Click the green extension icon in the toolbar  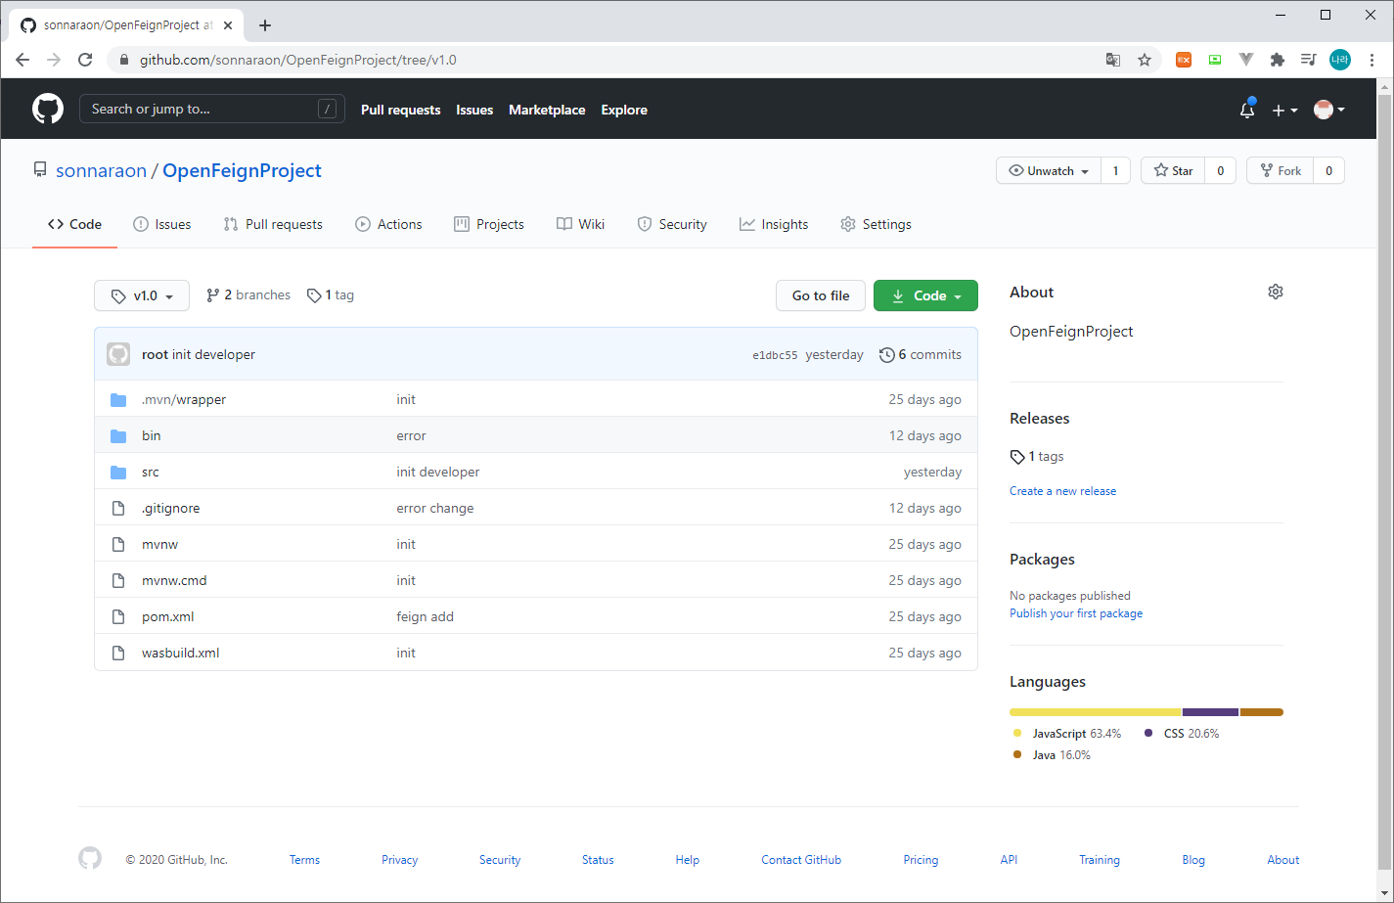click(1215, 60)
